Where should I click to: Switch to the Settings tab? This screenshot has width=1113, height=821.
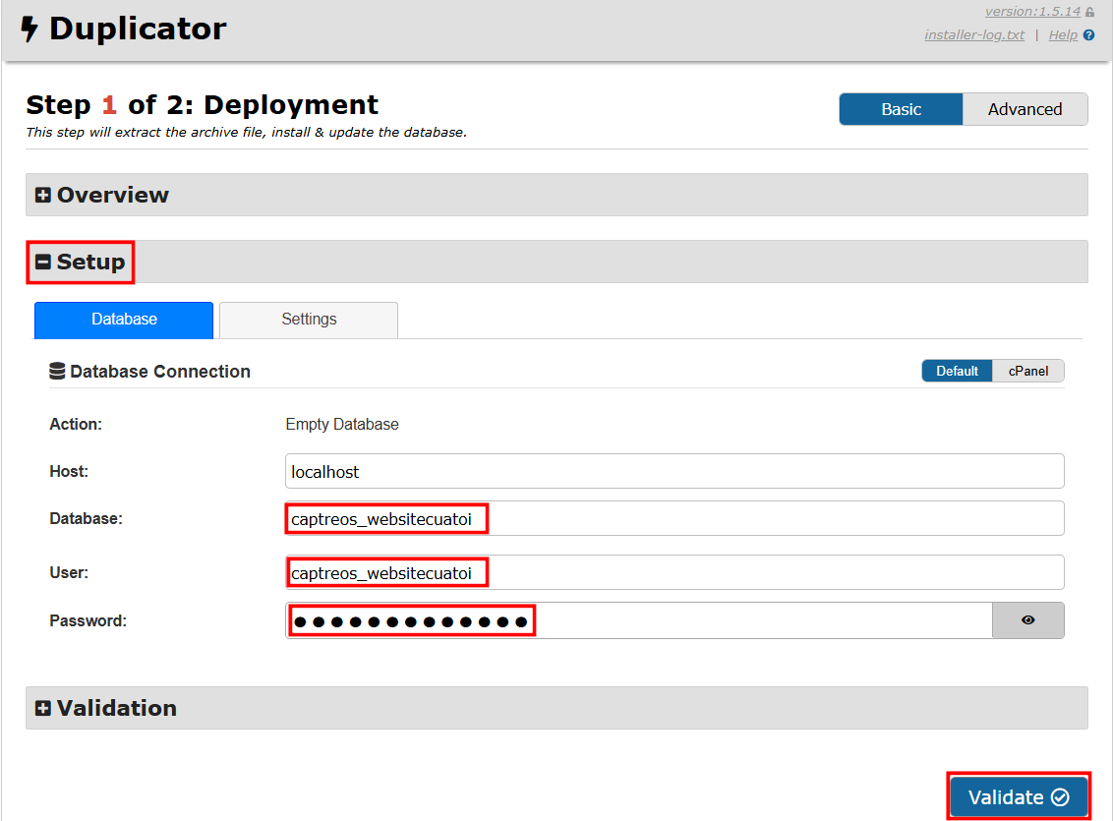[x=309, y=320]
